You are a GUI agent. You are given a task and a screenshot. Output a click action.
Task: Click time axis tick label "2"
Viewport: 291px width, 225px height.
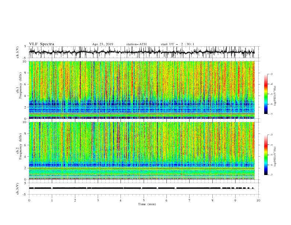pos(75,200)
